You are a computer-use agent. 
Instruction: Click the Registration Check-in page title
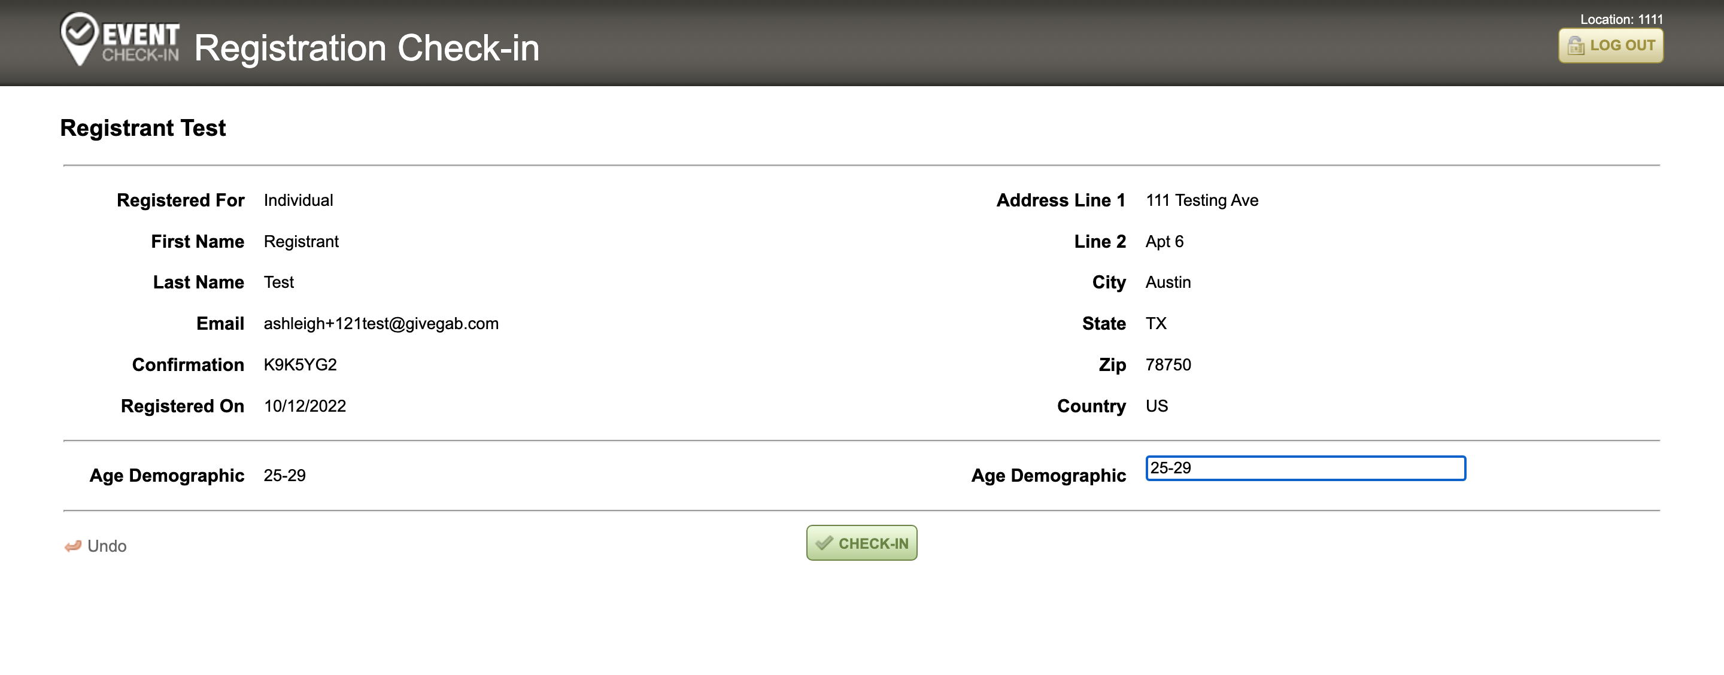(x=367, y=48)
